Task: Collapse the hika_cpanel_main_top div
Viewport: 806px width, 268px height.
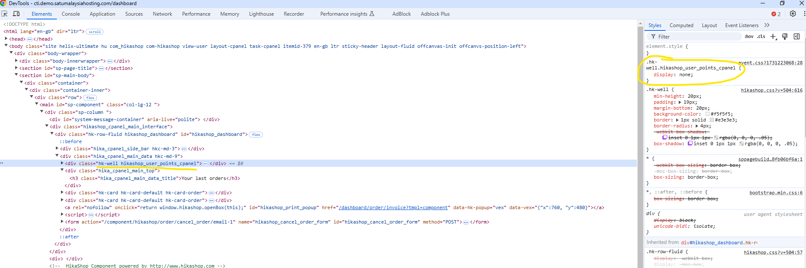Action: point(62,170)
